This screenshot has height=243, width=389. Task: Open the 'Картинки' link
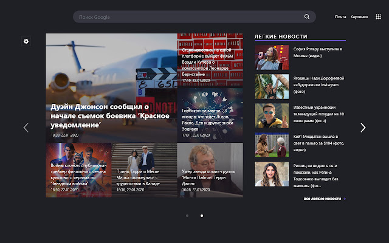[359, 17]
